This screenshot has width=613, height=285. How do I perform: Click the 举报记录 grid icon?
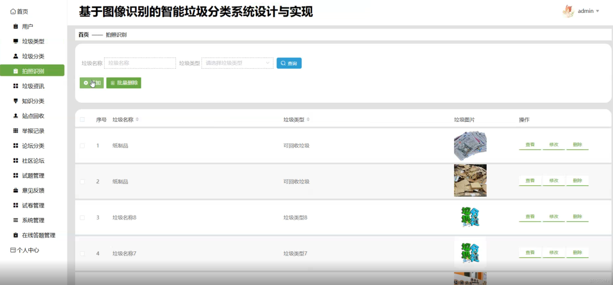click(x=16, y=131)
